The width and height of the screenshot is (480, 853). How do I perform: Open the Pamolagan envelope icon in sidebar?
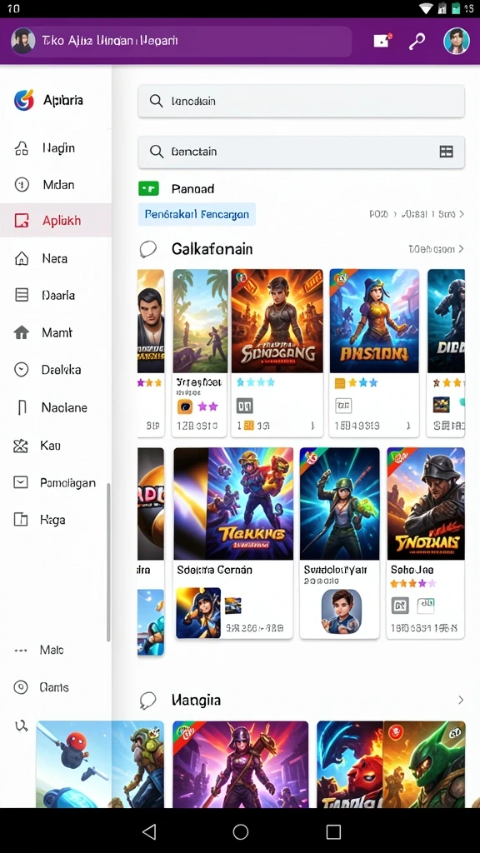pyautogui.click(x=21, y=482)
